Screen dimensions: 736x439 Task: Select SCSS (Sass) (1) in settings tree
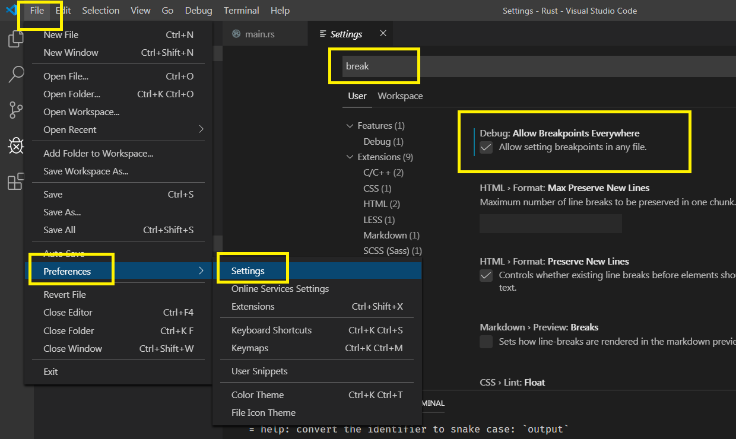(x=392, y=251)
